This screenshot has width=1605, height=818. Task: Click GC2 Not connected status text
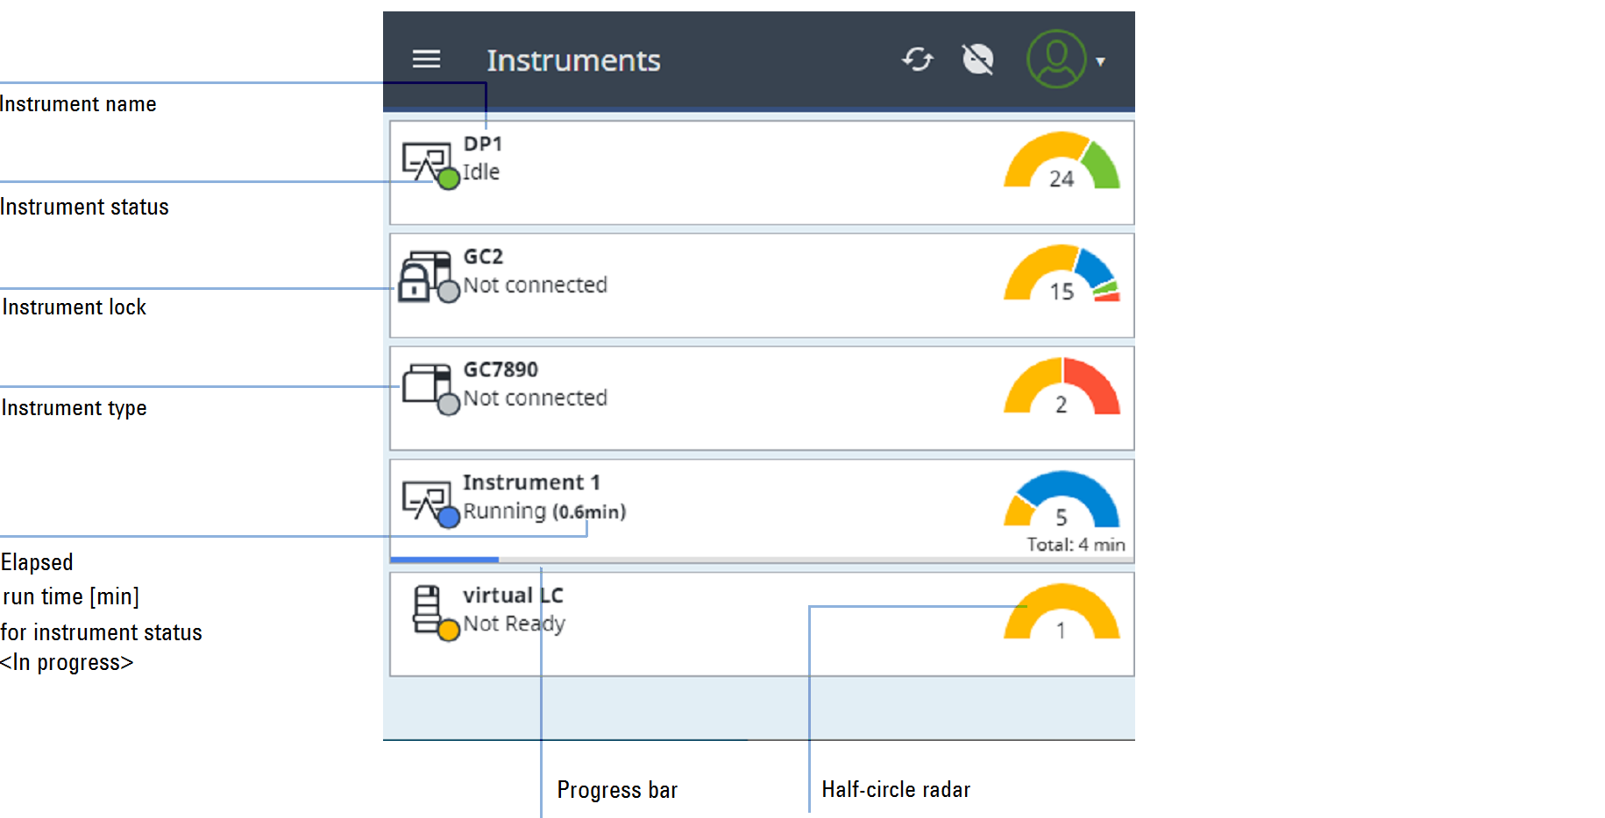click(x=535, y=285)
